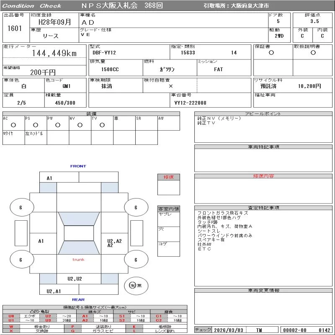Click the U2,U2 rear damage marker
This screenshot has width=335, height=335.
[75, 278]
